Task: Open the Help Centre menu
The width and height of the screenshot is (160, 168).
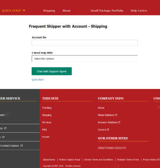Action: point(139,10)
